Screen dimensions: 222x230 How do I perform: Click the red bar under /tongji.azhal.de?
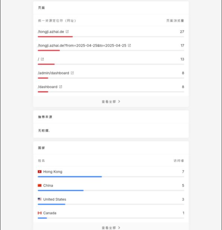pos(55,37)
